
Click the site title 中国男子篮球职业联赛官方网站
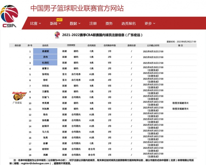point(77,8)
